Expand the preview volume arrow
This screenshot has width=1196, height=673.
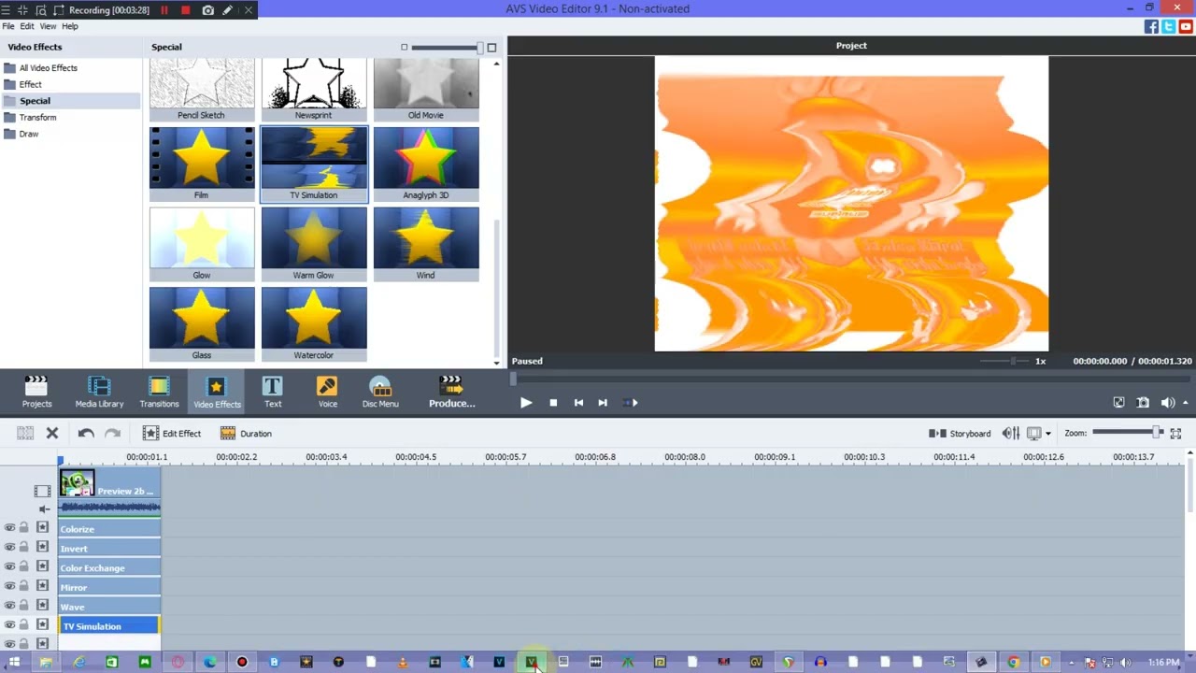coord(1185,403)
